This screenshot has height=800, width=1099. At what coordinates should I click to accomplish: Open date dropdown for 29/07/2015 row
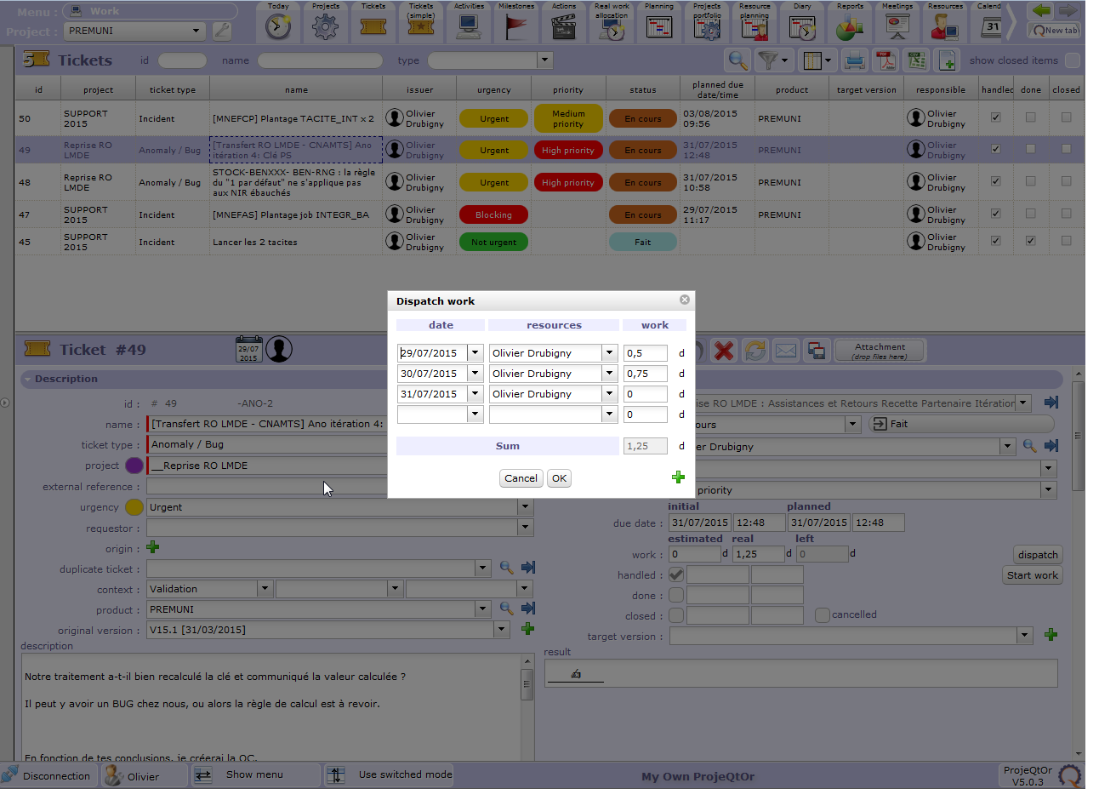[475, 353]
